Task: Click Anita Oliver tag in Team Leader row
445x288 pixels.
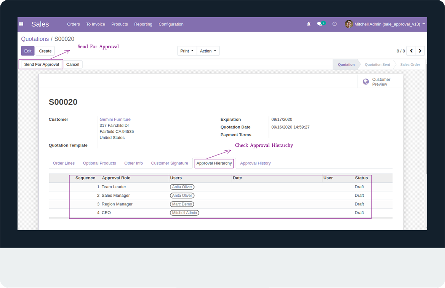Action: tap(182, 187)
